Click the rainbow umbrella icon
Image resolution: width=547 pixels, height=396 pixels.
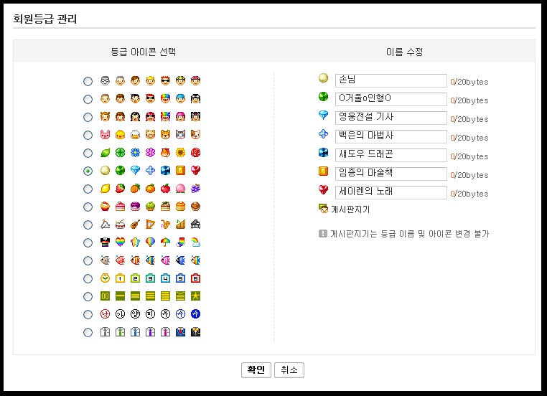165,242
